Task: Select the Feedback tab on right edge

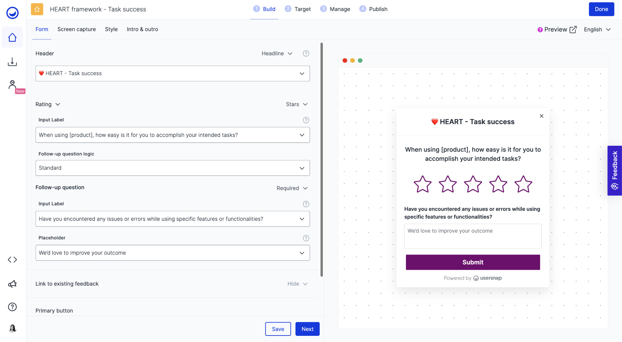Action: [614, 171]
